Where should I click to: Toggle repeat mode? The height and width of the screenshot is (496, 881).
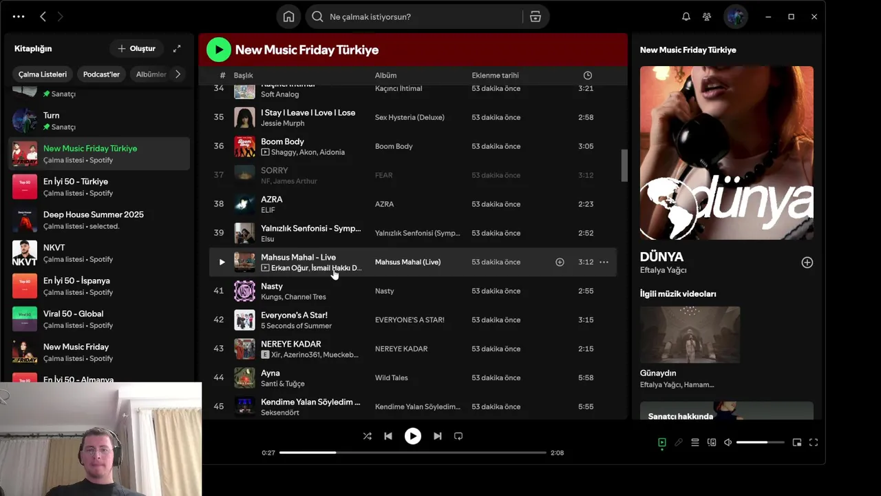pyautogui.click(x=458, y=436)
